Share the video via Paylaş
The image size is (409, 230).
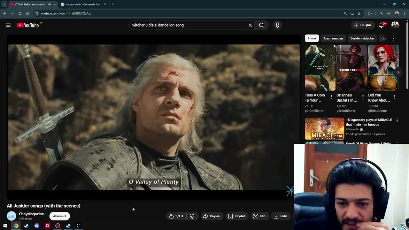(x=212, y=216)
